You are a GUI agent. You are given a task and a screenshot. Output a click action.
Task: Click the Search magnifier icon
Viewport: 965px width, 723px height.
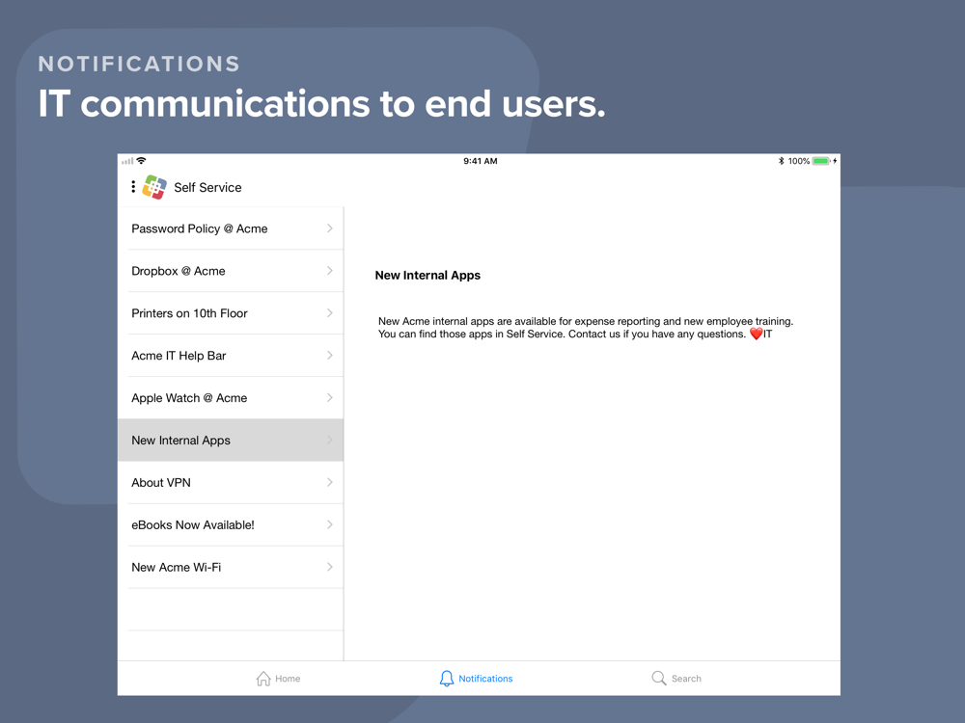point(659,678)
